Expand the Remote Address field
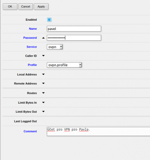Image resolution: width=150 pixels, height=160 pixels. (x=43, y=83)
